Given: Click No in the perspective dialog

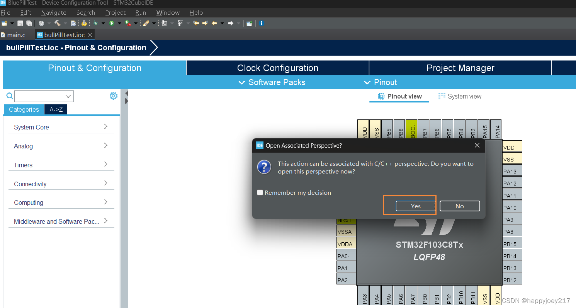Looking at the screenshot, I should pyautogui.click(x=460, y=206).
